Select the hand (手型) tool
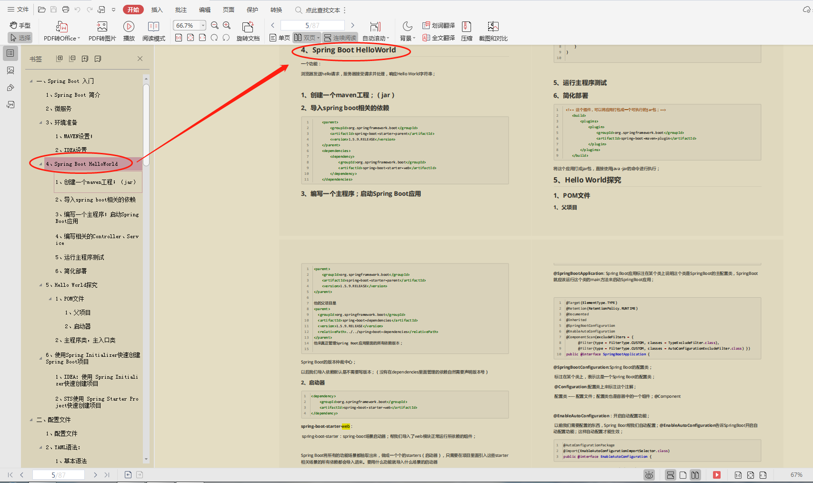This screenshot has width=813, height=483. pos(20,25)
